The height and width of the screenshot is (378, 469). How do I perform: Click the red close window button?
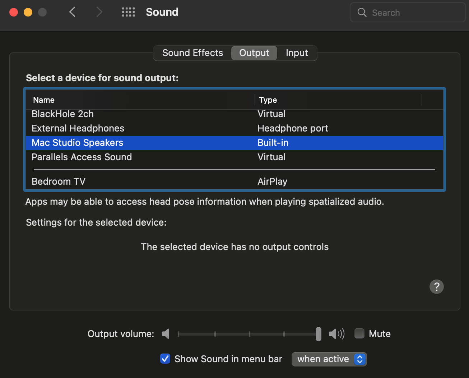tap(14, 12)
